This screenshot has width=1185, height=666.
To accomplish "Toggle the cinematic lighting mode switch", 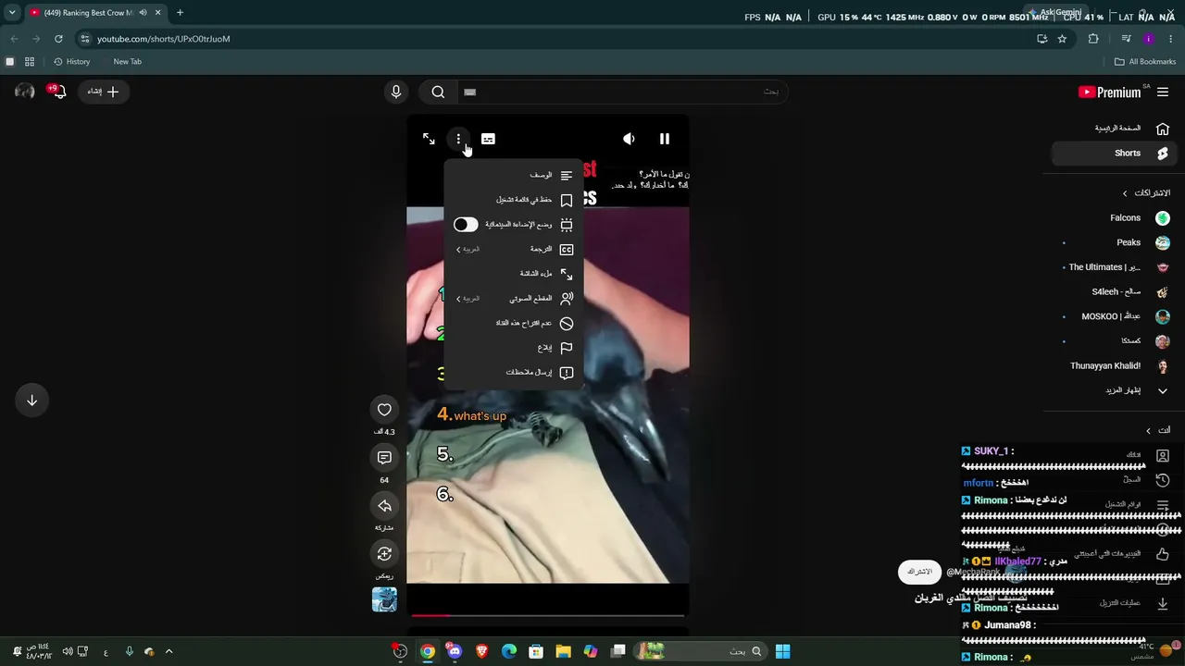I will 466,225.
